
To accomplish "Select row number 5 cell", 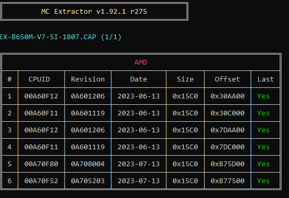I will (x=10, y=164).
